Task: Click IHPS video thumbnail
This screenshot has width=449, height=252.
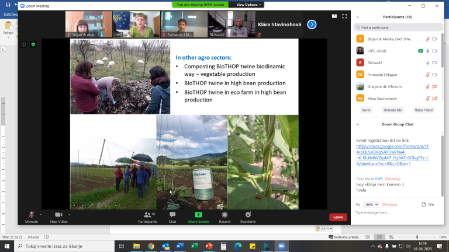Action: (137, 24)
